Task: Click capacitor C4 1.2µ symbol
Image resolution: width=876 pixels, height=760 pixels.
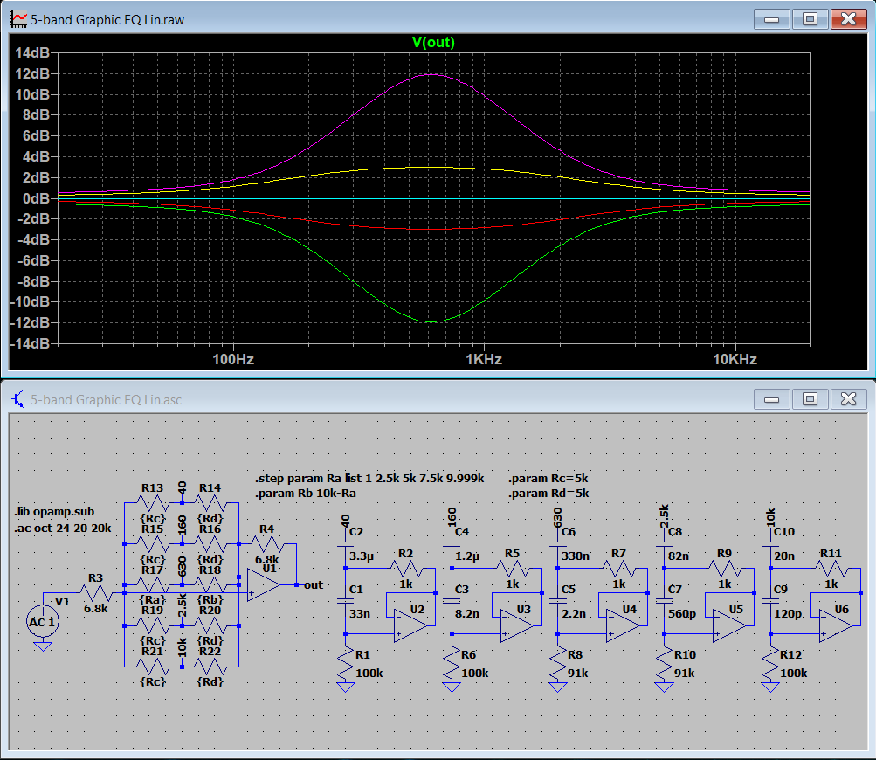Action: pos(452,543)
